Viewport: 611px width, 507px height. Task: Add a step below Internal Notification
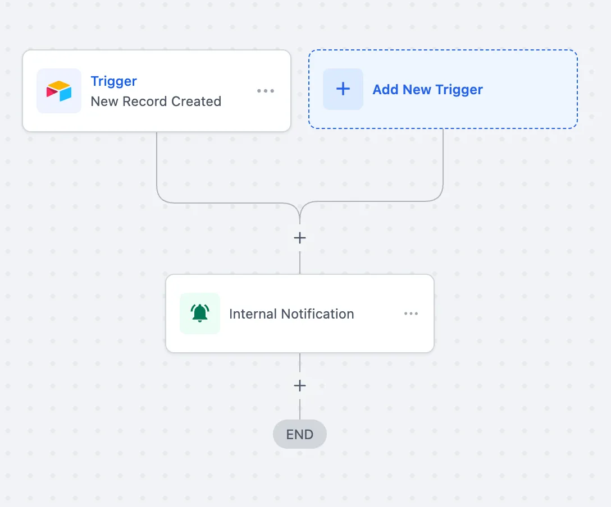(x=300, y=386)
